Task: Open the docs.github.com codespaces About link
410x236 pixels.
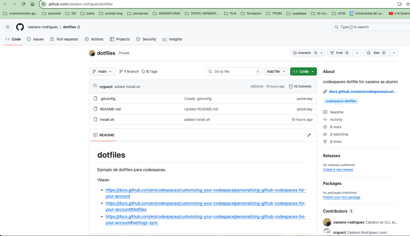Action: tap(363, 92)
